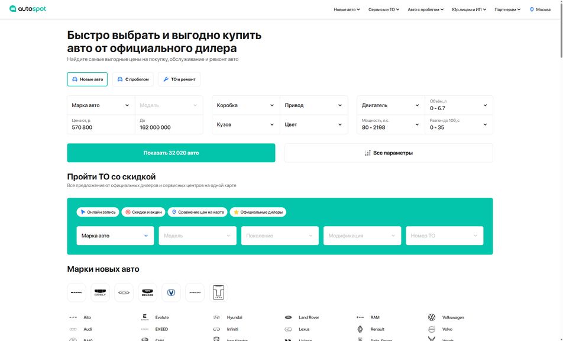Open the Jaecoo brand logo tile
Viewport: 563px width, 341px height.
[x=195, y=292]
